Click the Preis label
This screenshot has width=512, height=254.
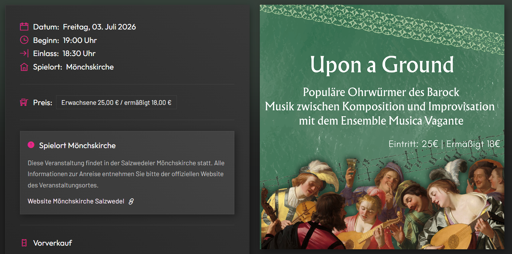click(x=43, y=103)
